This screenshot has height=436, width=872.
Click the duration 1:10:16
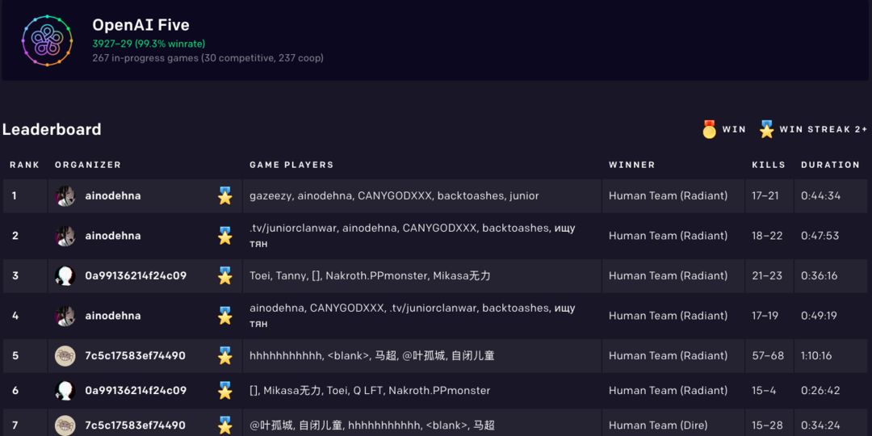coord(816,356)
